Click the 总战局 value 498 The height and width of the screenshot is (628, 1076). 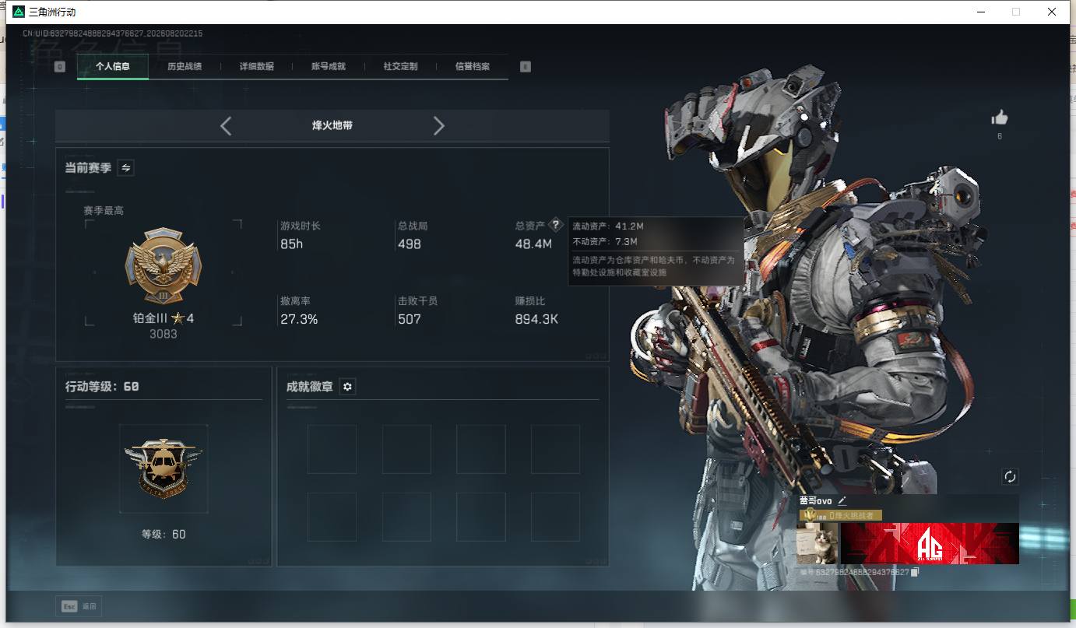410,244
